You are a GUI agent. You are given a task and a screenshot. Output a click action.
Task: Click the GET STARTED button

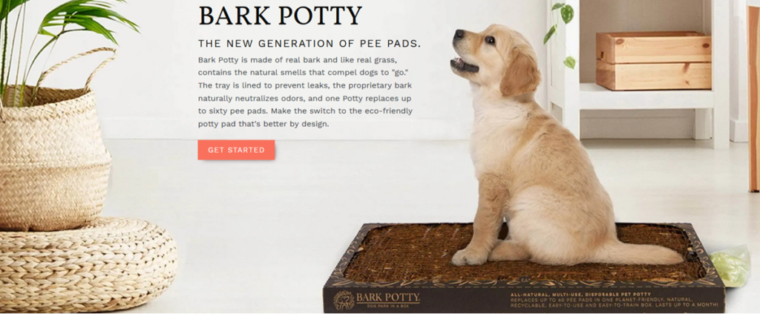pos(236,150)
